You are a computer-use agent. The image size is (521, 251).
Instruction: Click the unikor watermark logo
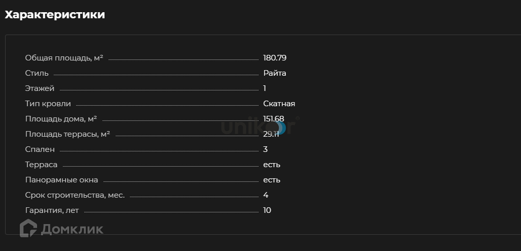click(x=259, y=126)
